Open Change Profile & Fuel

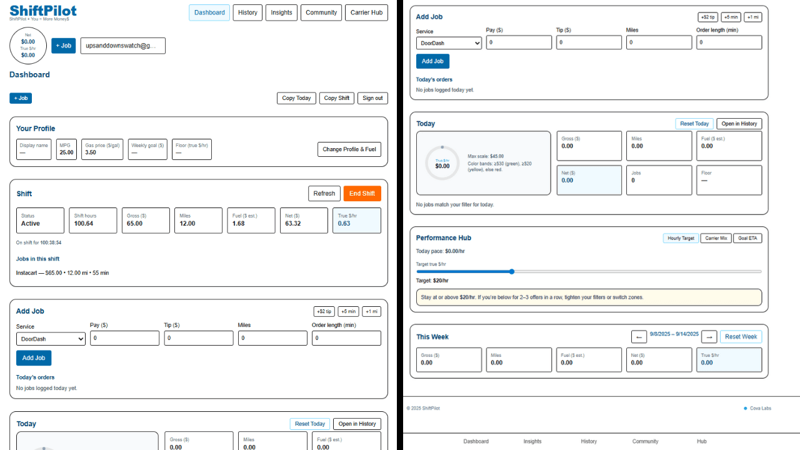349,149
